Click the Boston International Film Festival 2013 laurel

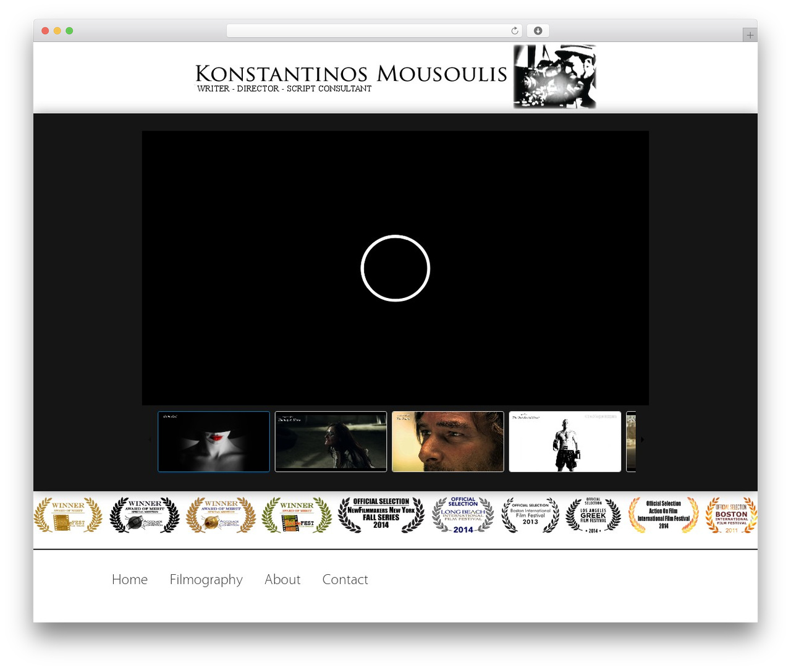tap(530, 515)
